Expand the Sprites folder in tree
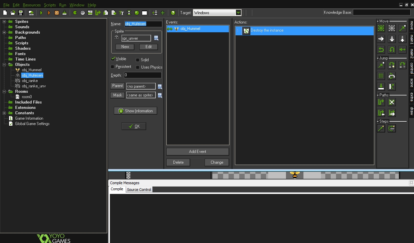This screenshot has height=243, width=414. coord(4,22)
